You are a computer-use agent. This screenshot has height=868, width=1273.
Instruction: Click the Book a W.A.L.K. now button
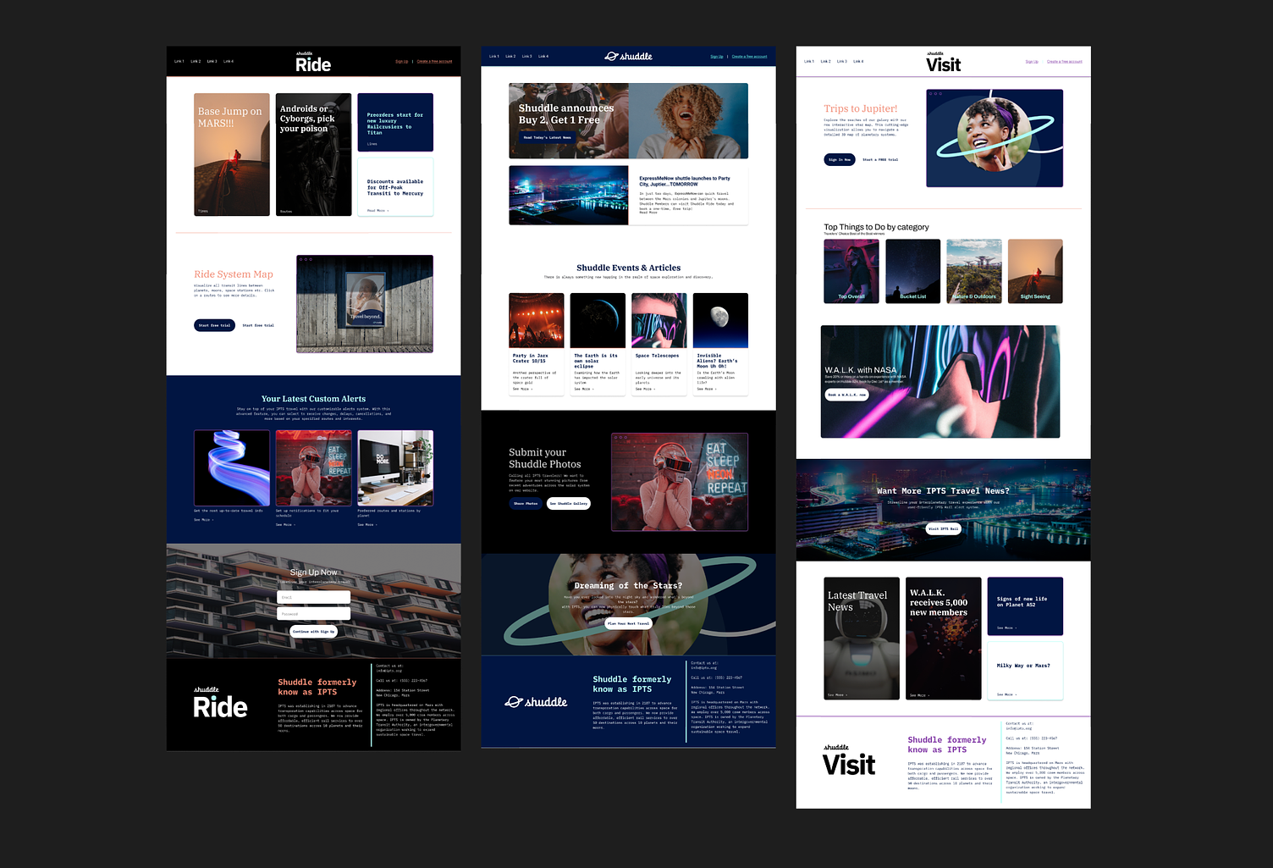(846, 395)
